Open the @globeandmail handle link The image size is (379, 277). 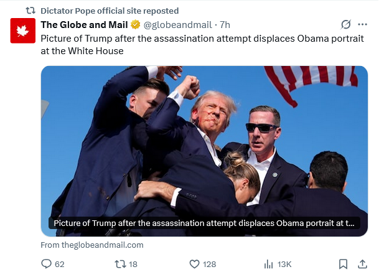tap(177, 25)
